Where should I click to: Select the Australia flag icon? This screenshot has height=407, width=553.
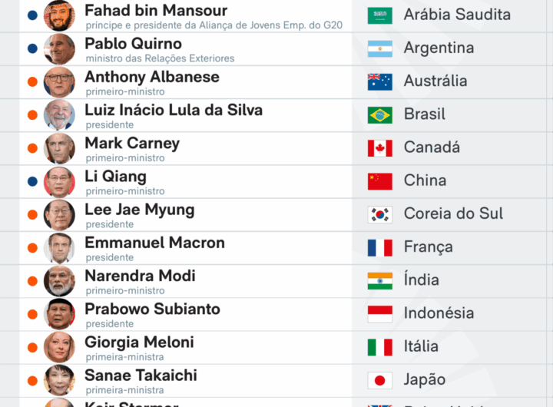coord(379,81)
